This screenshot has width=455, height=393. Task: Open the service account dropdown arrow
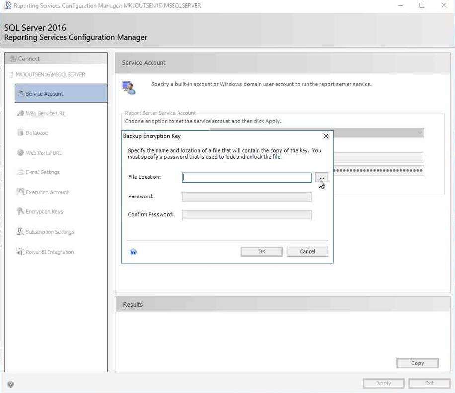tap(420, 133)
